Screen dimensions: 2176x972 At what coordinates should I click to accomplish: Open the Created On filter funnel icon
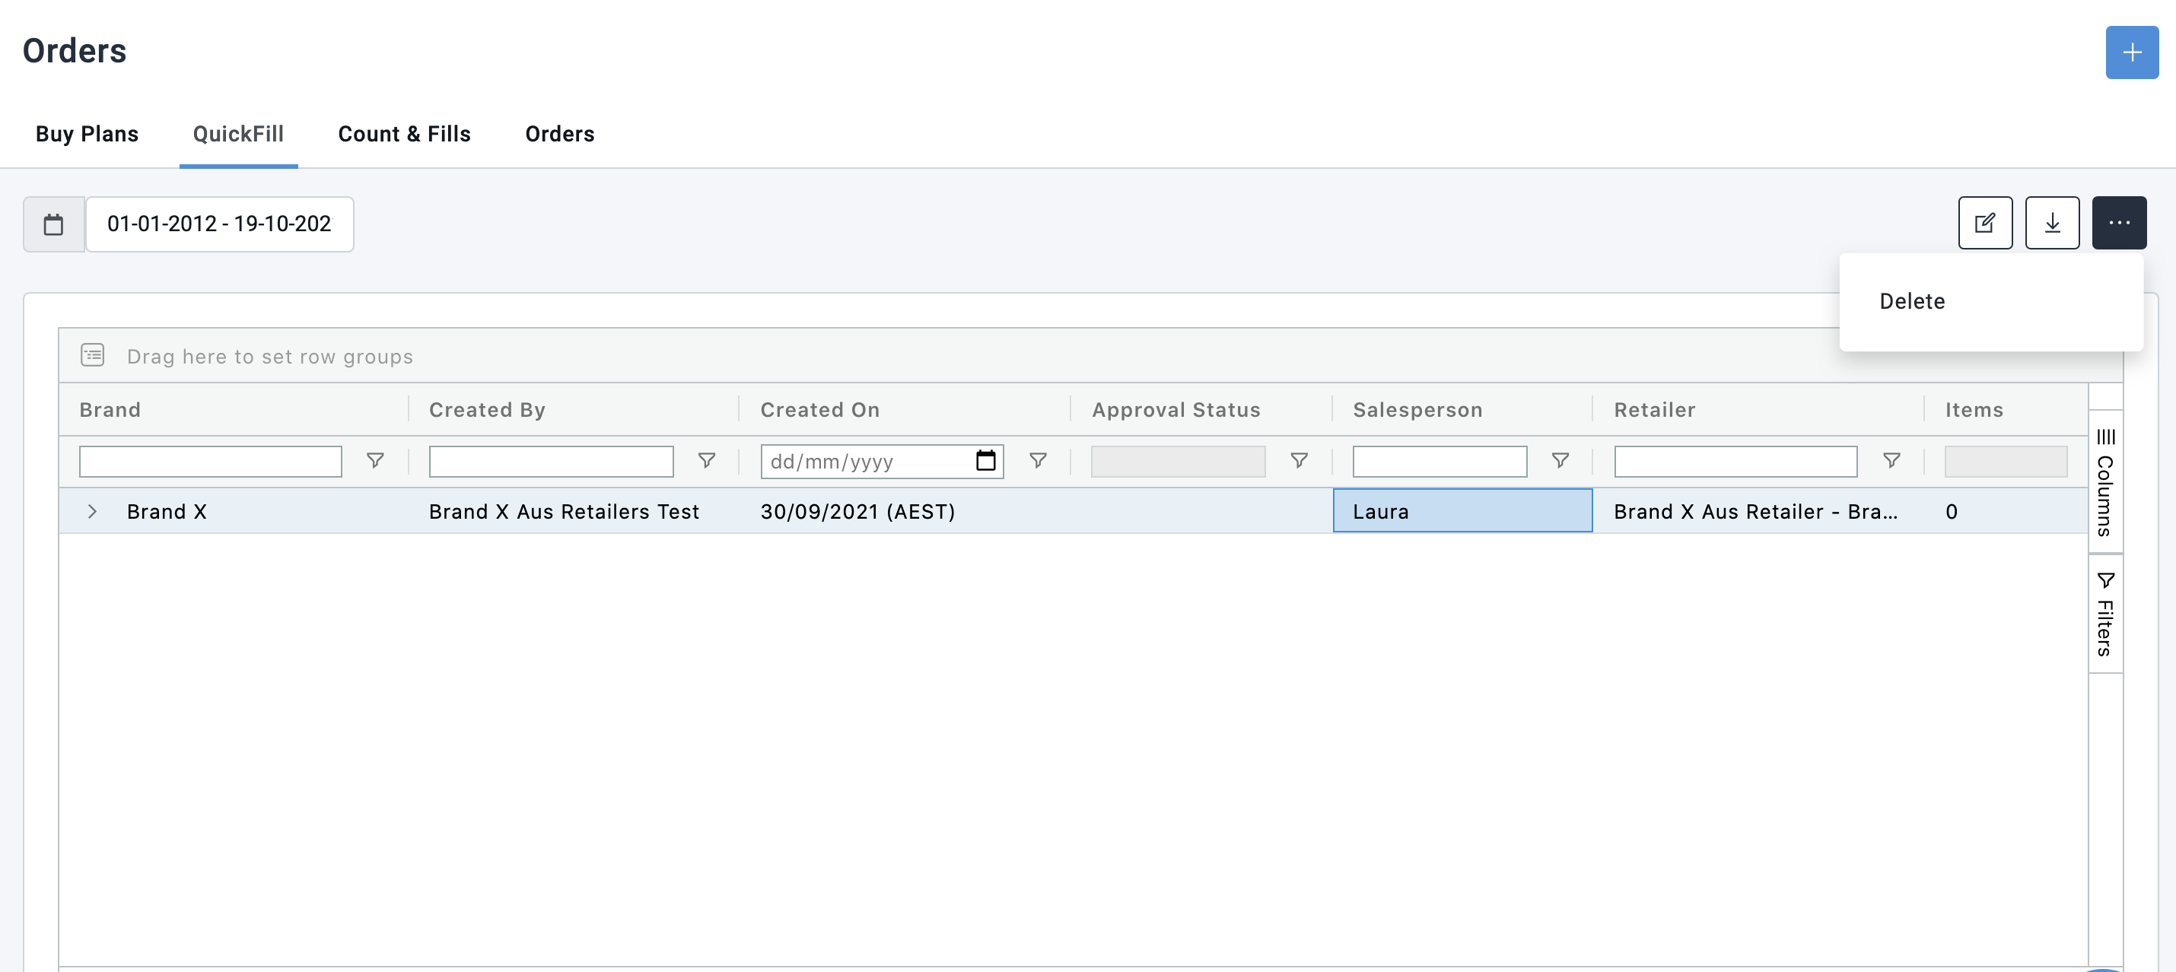click(1038, 461)
